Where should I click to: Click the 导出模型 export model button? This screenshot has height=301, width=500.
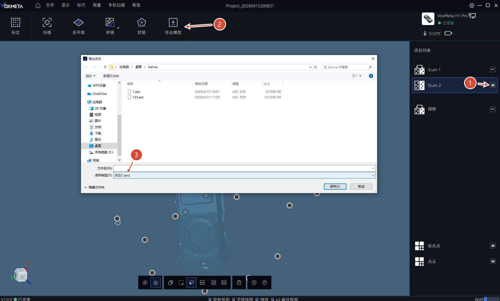pyautogui.click(x=173, y=26)
